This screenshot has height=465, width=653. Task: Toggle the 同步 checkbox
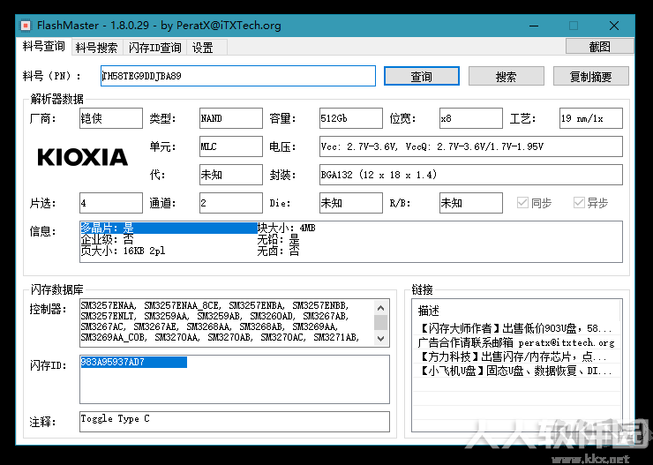534,203
